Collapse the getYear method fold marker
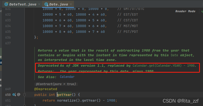 (24, 95)
